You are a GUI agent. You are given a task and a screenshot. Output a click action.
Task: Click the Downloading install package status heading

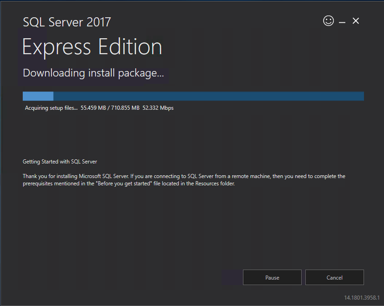click(93, 73)
